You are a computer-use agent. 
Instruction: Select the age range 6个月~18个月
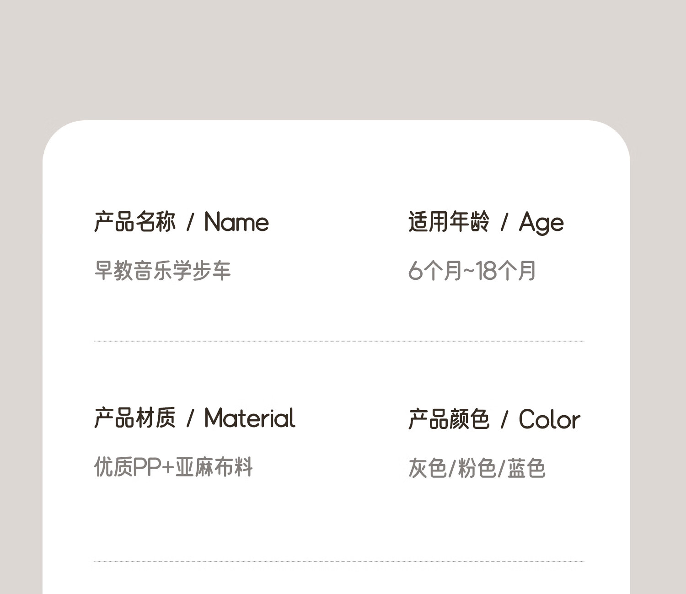(472, 271)
